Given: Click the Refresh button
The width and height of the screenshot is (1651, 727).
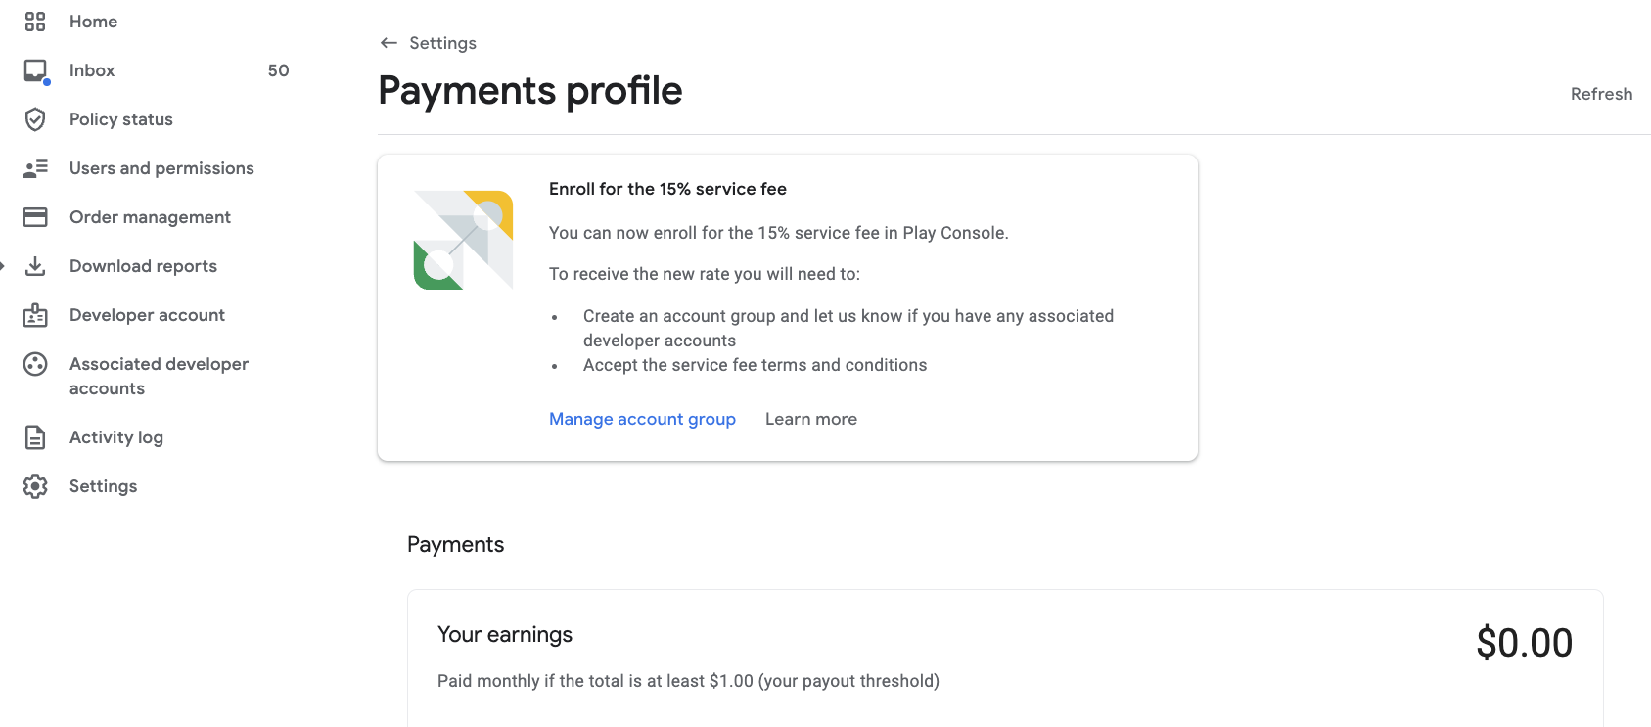Looking at the screenshot, I should click(1601, 94).
